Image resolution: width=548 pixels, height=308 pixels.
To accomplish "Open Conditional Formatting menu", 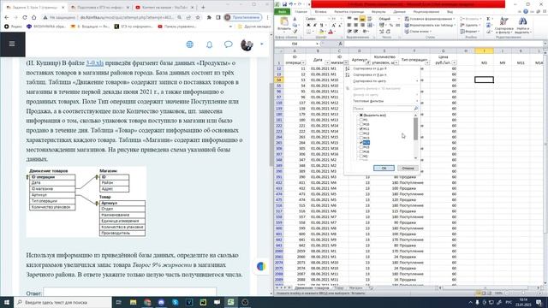I will (430, 19).
